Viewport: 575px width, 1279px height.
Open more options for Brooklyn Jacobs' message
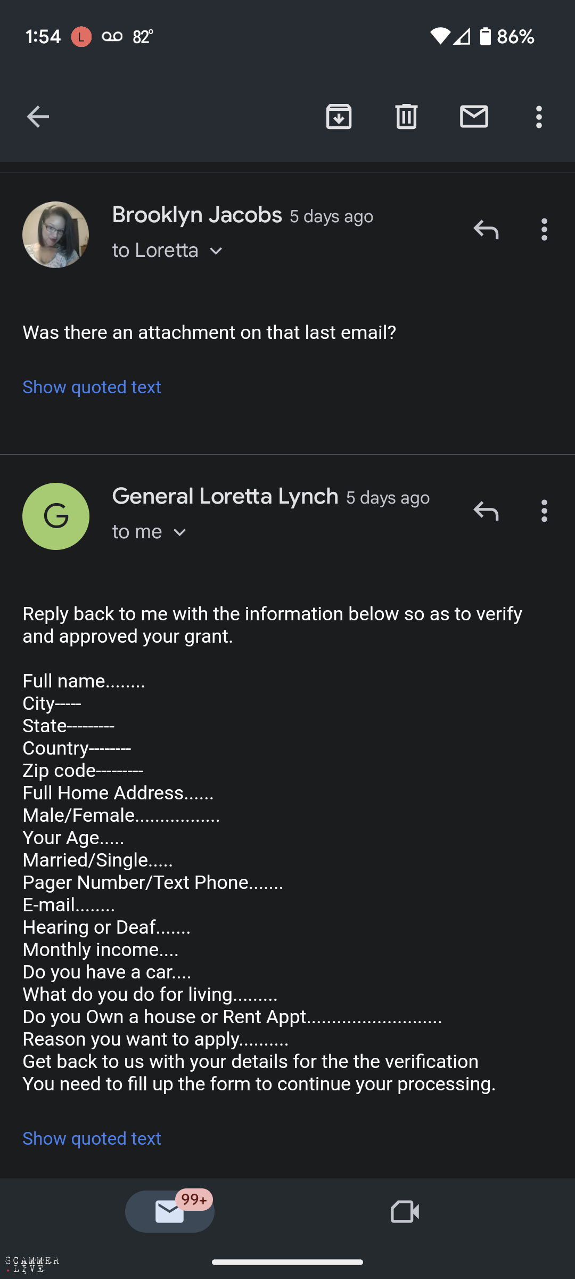tap(544, 230)
